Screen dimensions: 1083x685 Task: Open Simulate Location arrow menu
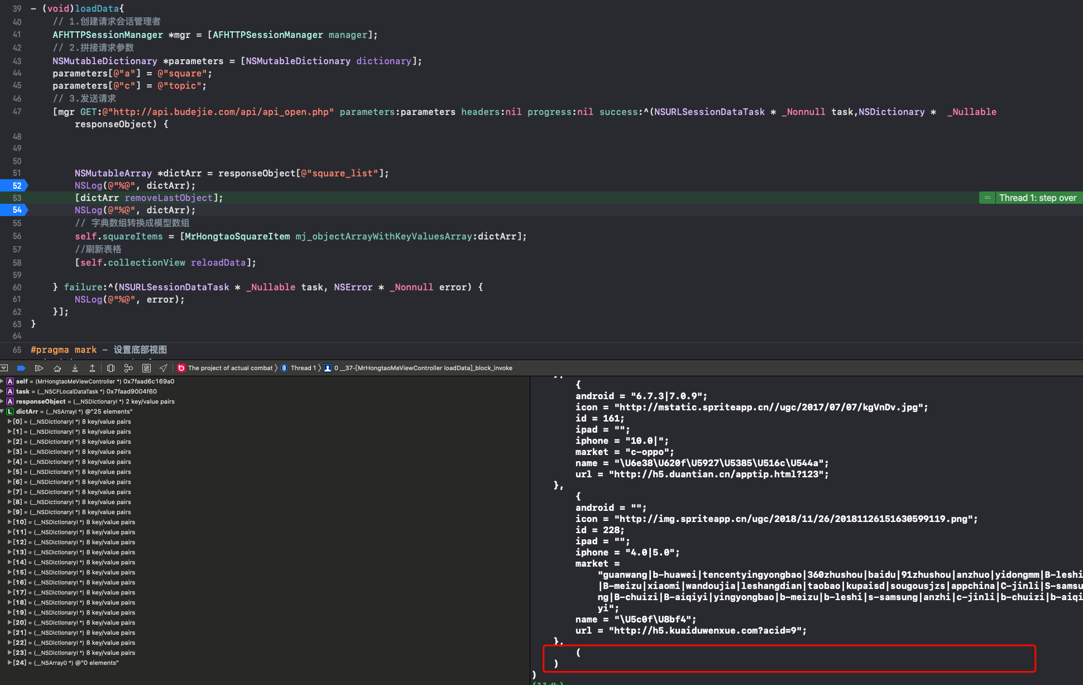pos(164,368)
